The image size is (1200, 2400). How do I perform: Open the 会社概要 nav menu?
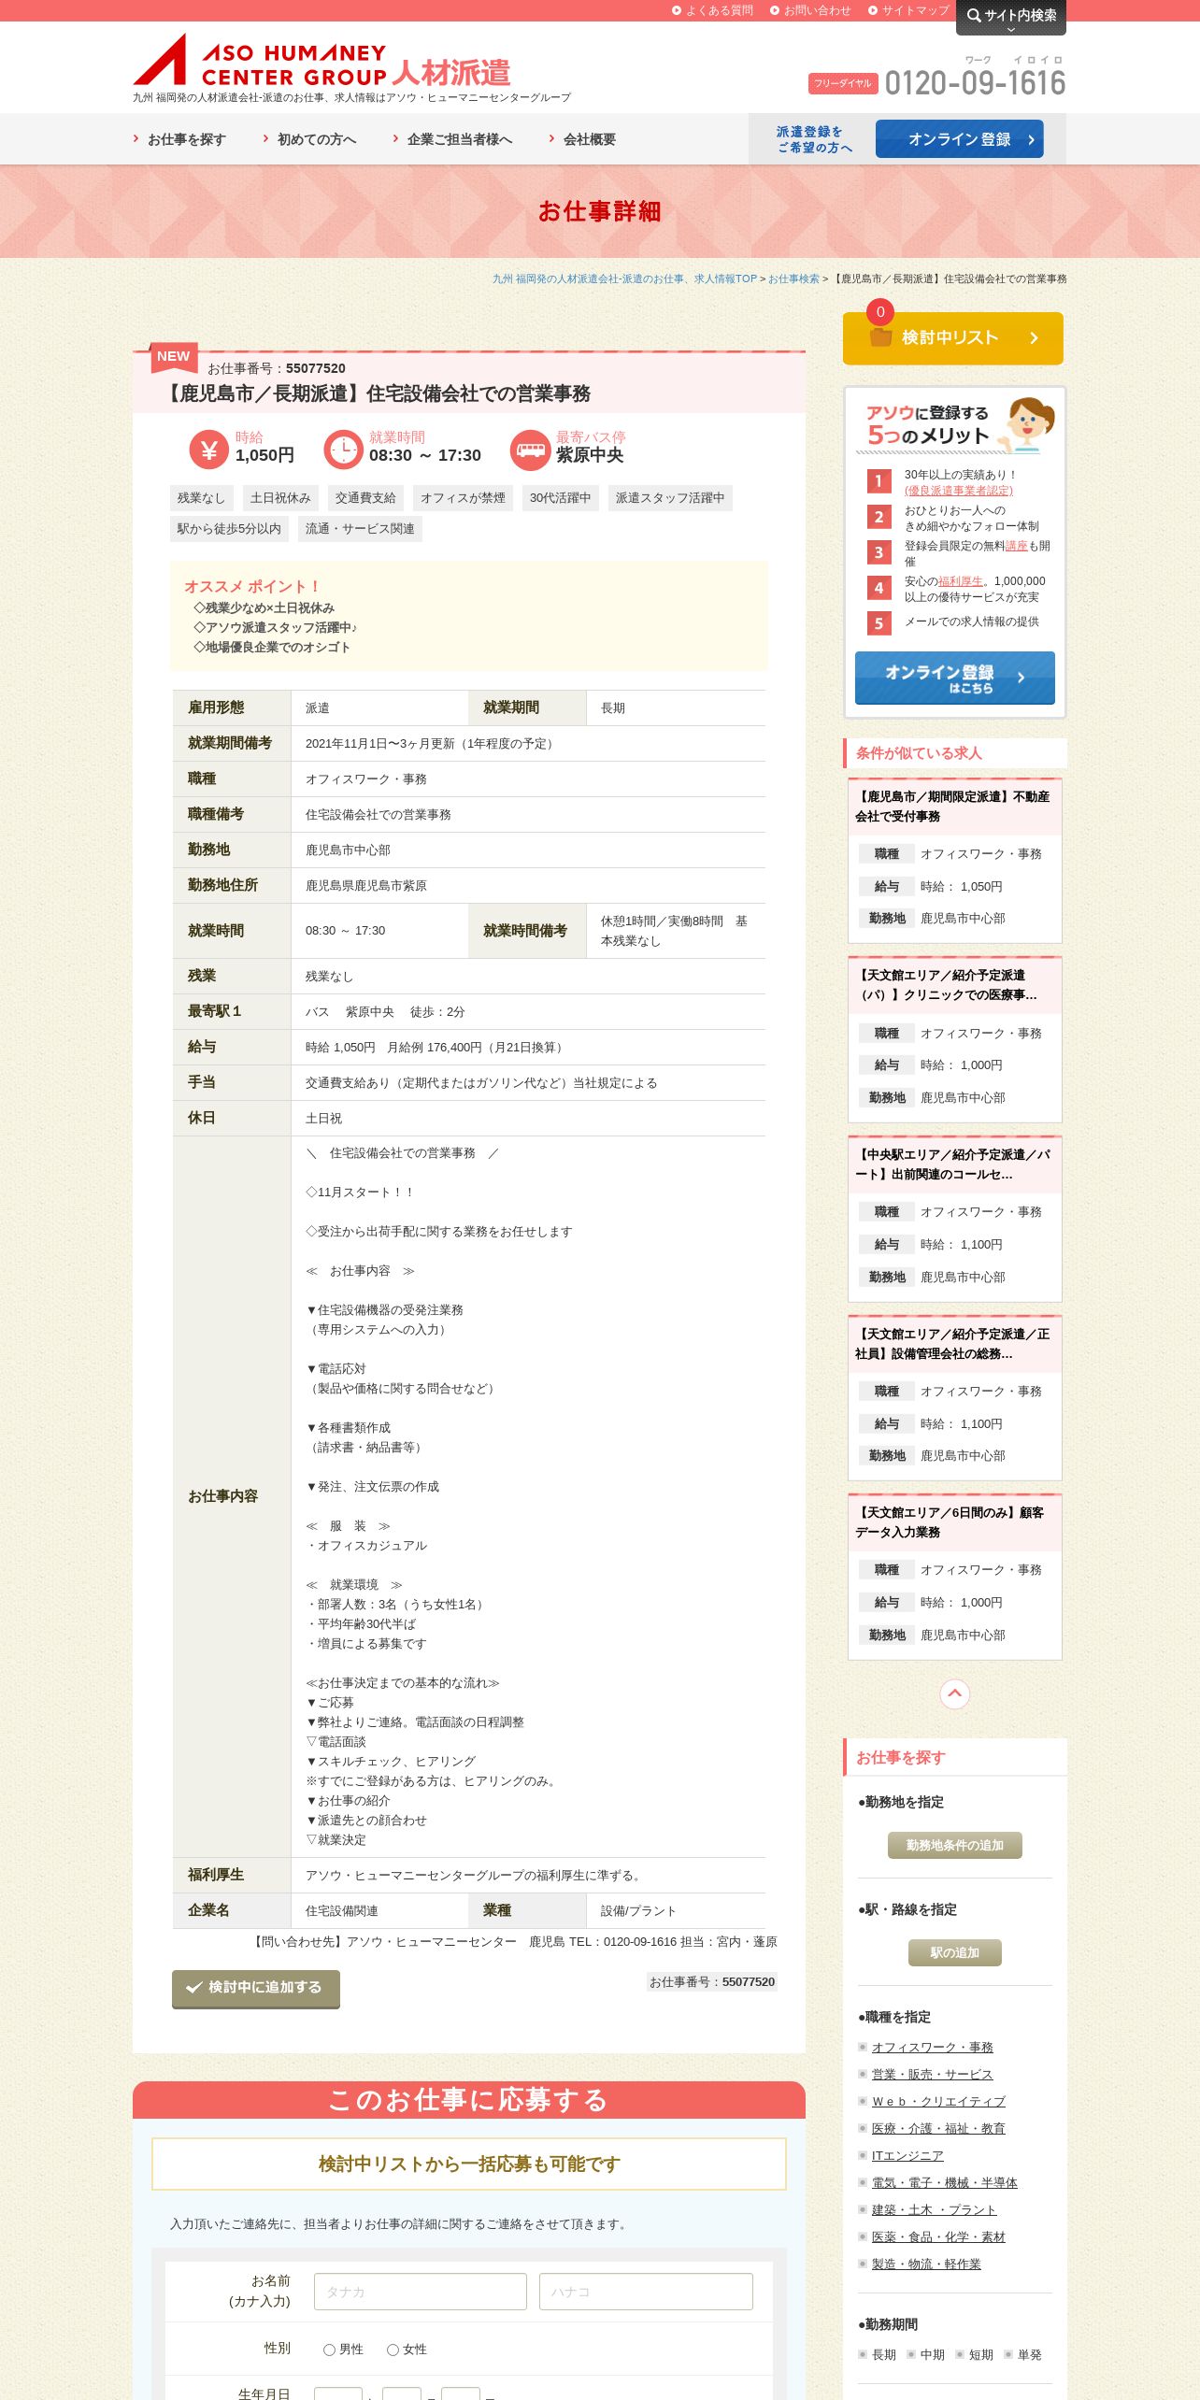point(582,139)
